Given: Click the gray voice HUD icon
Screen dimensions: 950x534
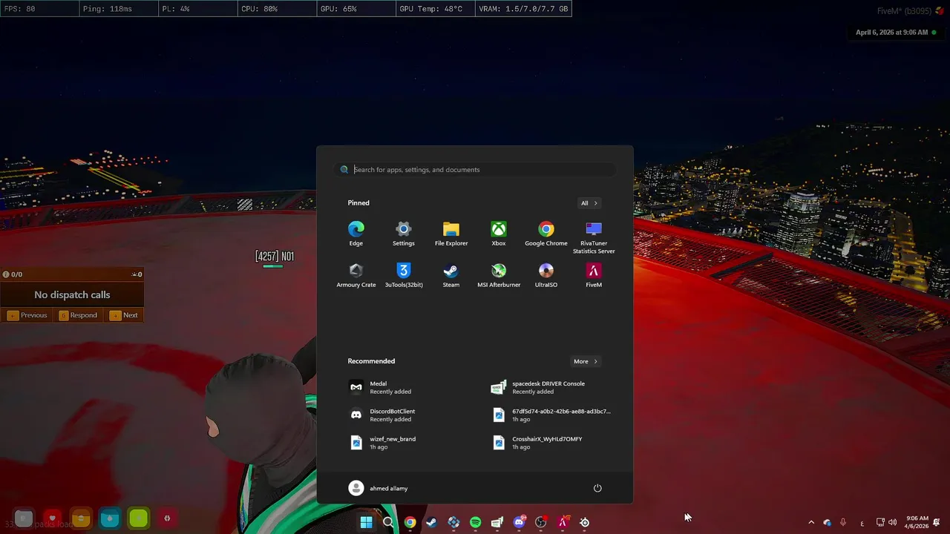Looking at the screenshot, I should (x=24, y=518).
